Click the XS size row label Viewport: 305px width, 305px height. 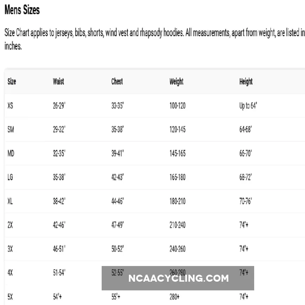coord(10,105)
